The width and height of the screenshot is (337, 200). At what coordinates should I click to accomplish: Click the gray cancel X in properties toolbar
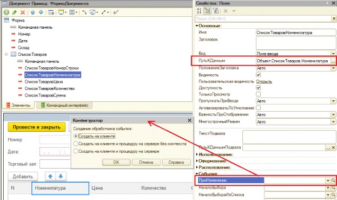(x=226, y=10)
